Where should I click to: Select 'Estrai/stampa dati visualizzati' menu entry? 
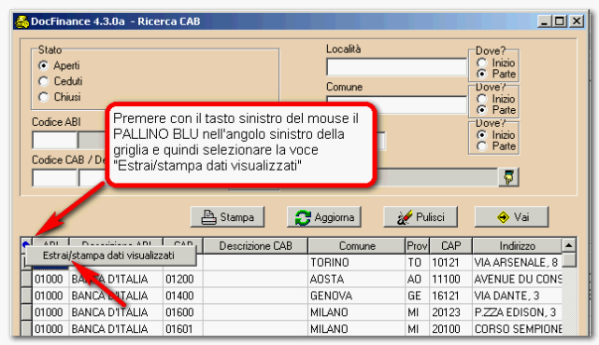tap(111, 255)
